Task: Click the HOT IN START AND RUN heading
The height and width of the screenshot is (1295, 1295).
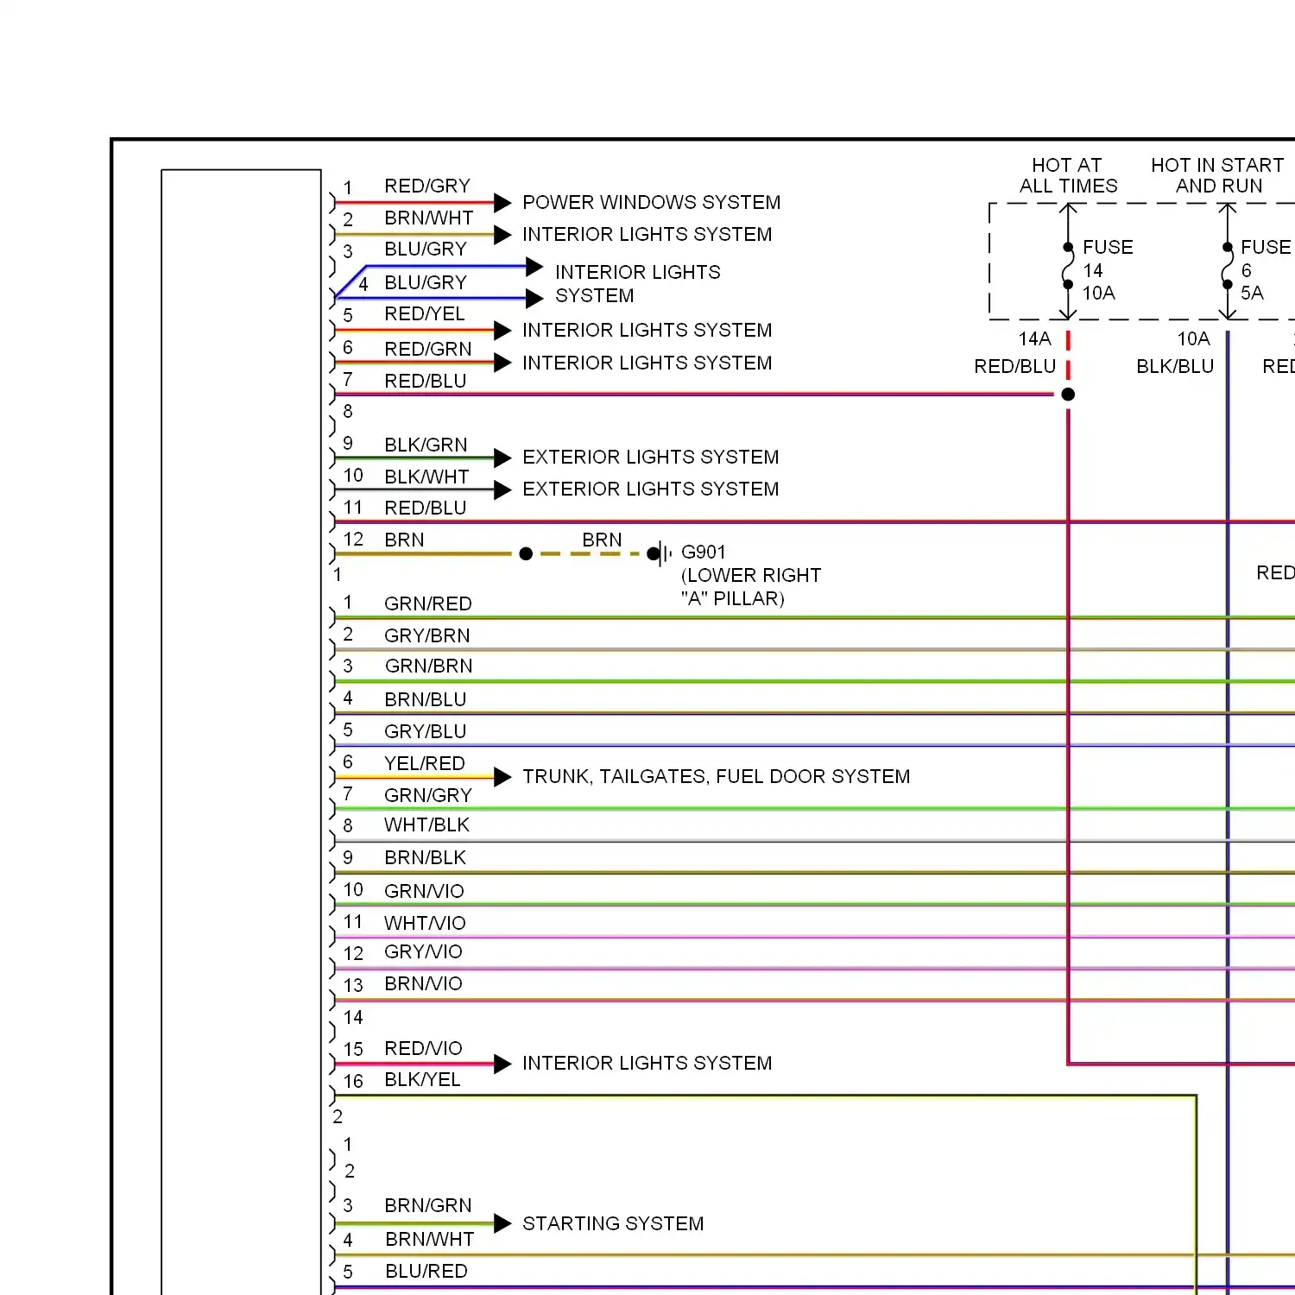Action: click(x=1217, y=175)
